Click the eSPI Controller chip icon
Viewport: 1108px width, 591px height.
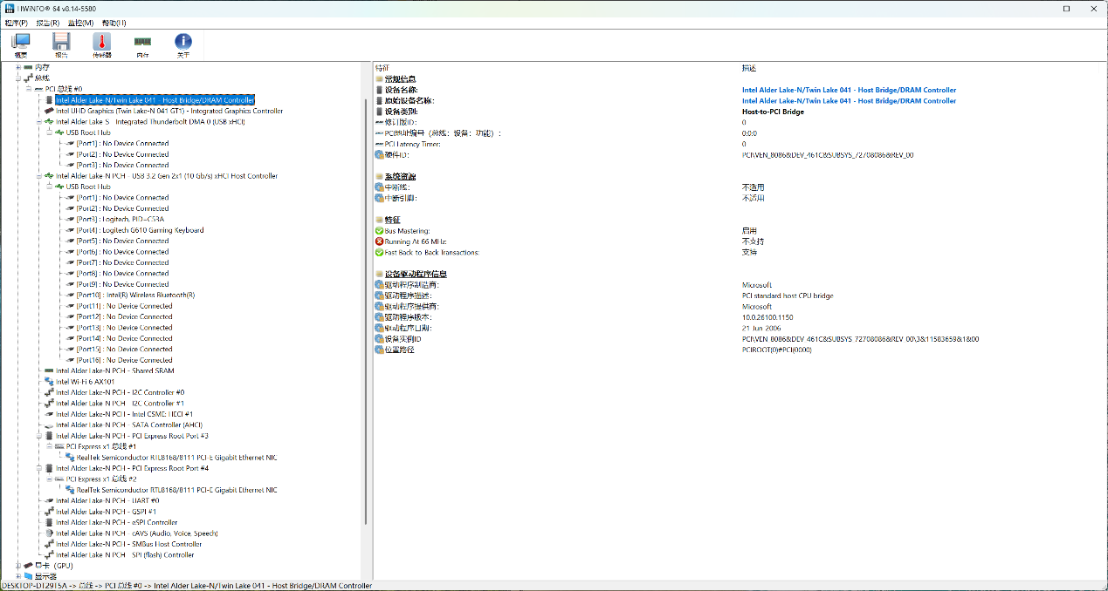[x=49, y=522]
